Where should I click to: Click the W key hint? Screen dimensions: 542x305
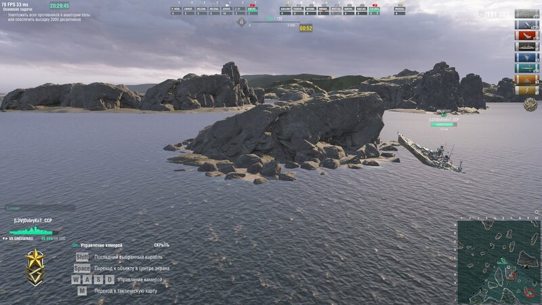[x=76, y=279]
